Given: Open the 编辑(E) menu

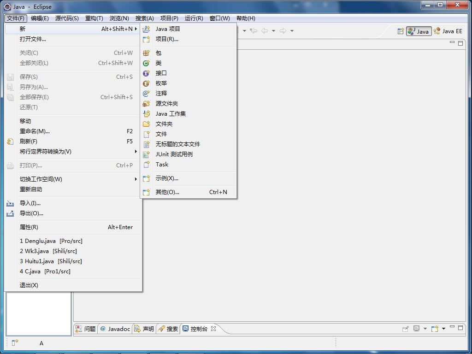Looking at the screenshot, I should pos(40,18).
